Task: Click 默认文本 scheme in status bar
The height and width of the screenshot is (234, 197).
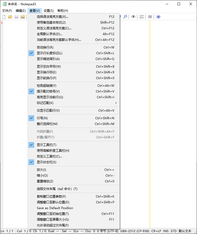Action: [x=185, y=231]
